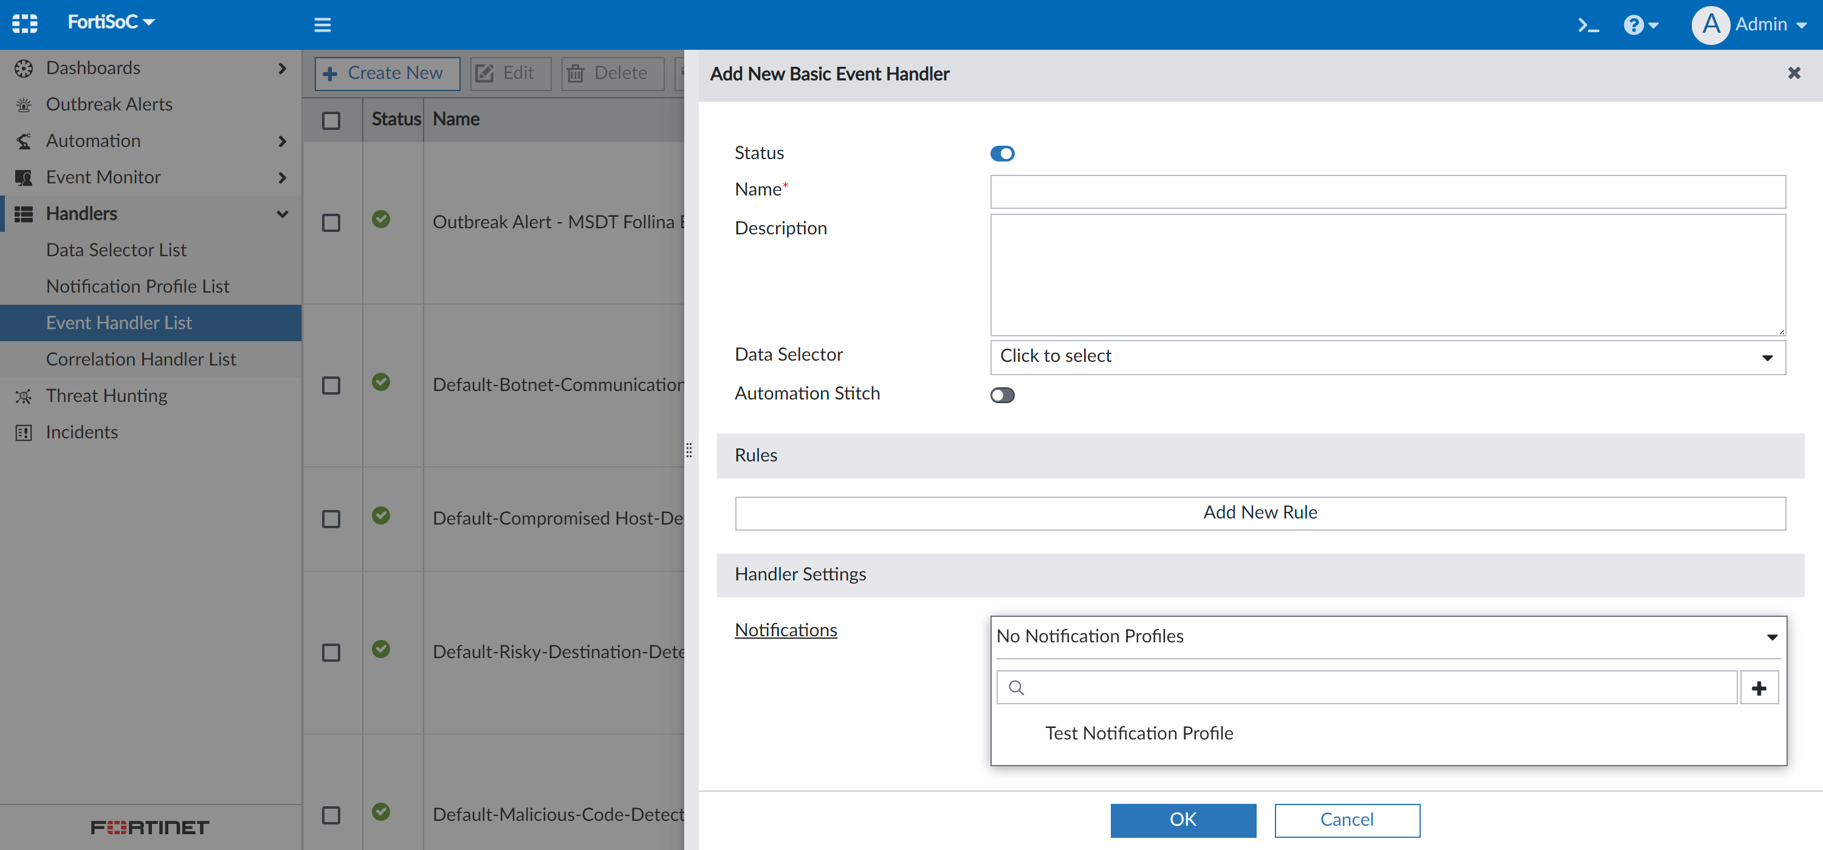Collapse the No Notification Profiles dropdown
This screenshot has width=1823, height=850.
1388,636
